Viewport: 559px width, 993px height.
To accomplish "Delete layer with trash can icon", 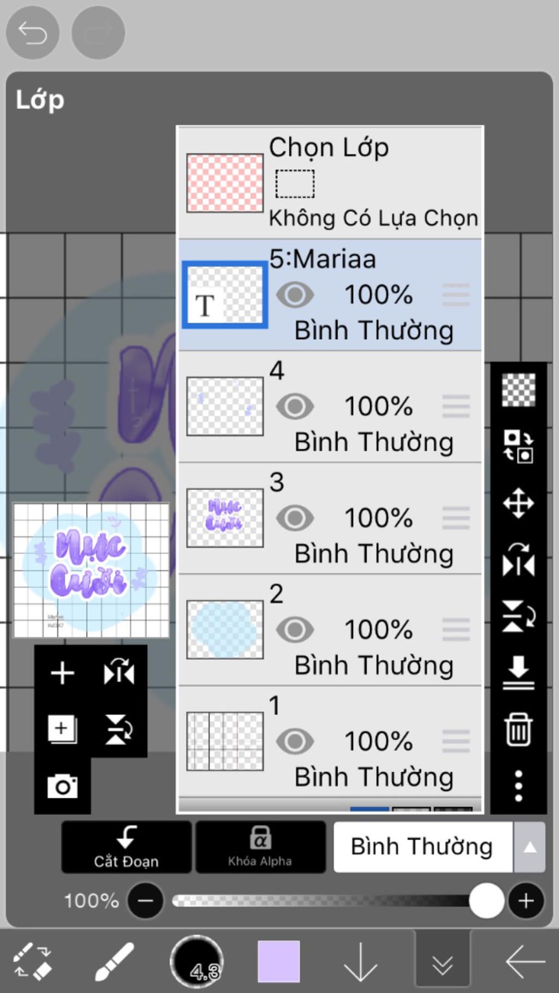I will point(518,729).
